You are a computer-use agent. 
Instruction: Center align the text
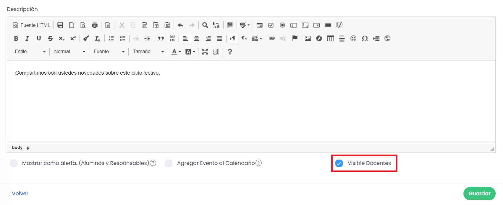coord(197,38)
